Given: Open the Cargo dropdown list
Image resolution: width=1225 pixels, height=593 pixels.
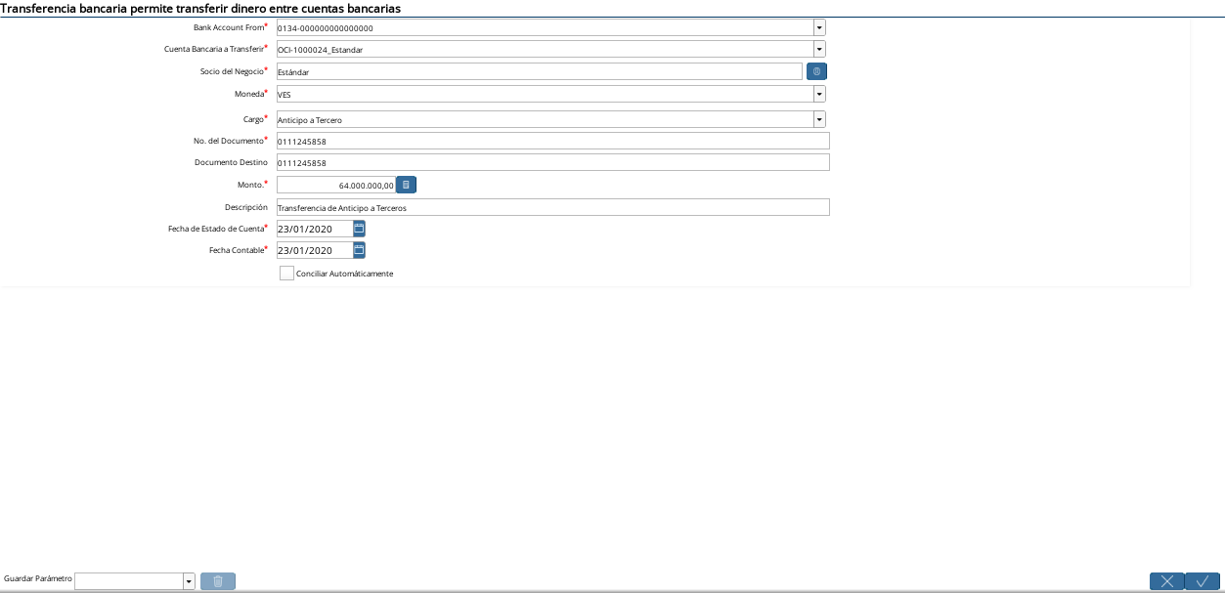Looking at the screenshot, I should 819,119.
